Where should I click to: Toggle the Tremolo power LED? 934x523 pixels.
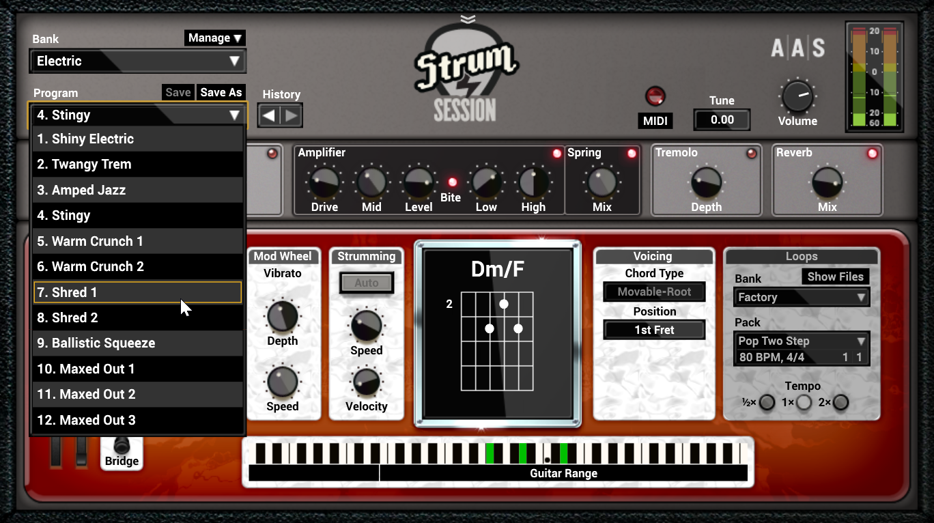(752, 154)
